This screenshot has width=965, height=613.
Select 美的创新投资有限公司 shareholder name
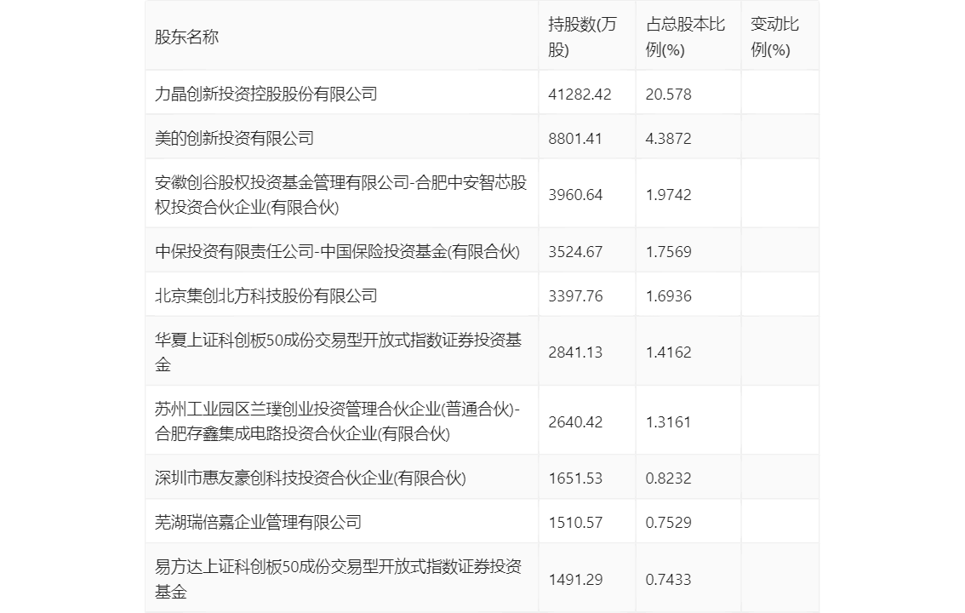point(234,138)
